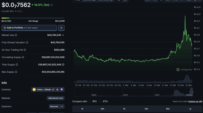203x113 pixels.
Task: Copy the contract address with copy icon
Action: pyautogui.click(x=53, y=90)
